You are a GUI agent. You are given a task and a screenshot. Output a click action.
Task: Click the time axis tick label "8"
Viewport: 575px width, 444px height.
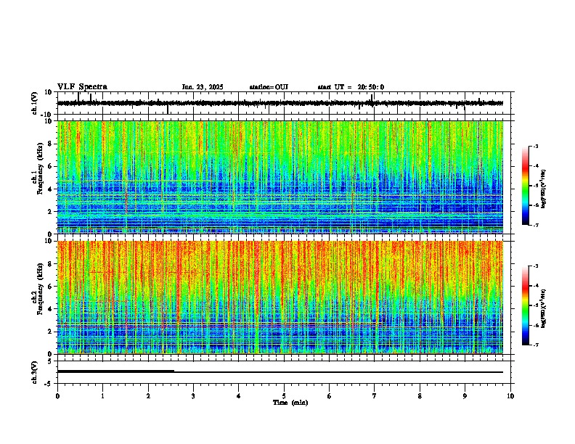point(420,396)
